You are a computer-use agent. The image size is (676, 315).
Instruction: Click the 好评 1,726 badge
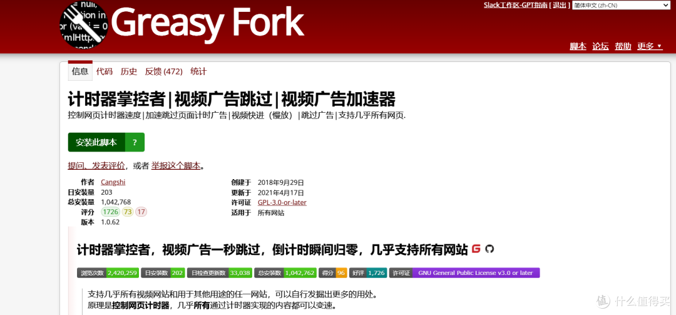368,272
